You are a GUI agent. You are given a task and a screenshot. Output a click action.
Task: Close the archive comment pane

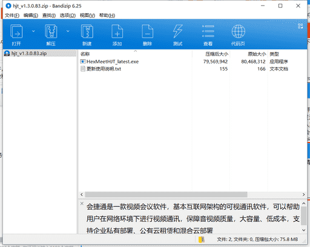pyautogui.click(x=82, y=204)
